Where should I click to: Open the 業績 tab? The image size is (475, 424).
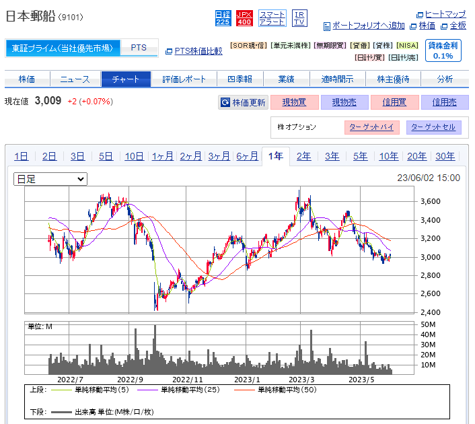(286, 79)
